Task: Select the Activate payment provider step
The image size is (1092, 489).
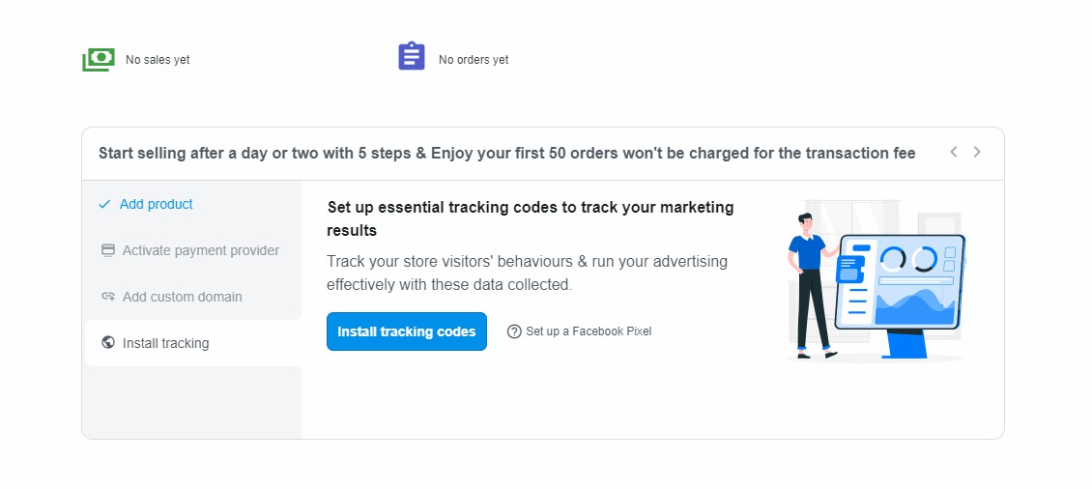Action: 201,250
